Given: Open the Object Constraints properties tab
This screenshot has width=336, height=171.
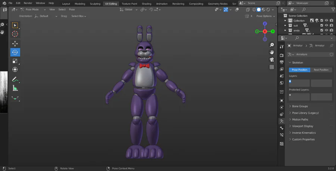Looking at the screenshot, I should [x=281, y=114].
